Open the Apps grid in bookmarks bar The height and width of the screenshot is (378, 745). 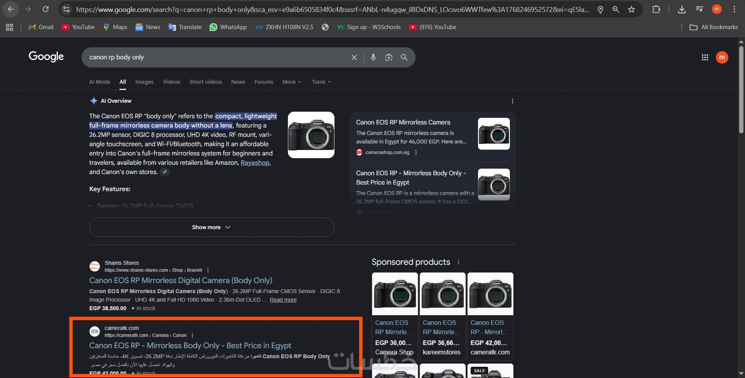click(x=10, y=27)
